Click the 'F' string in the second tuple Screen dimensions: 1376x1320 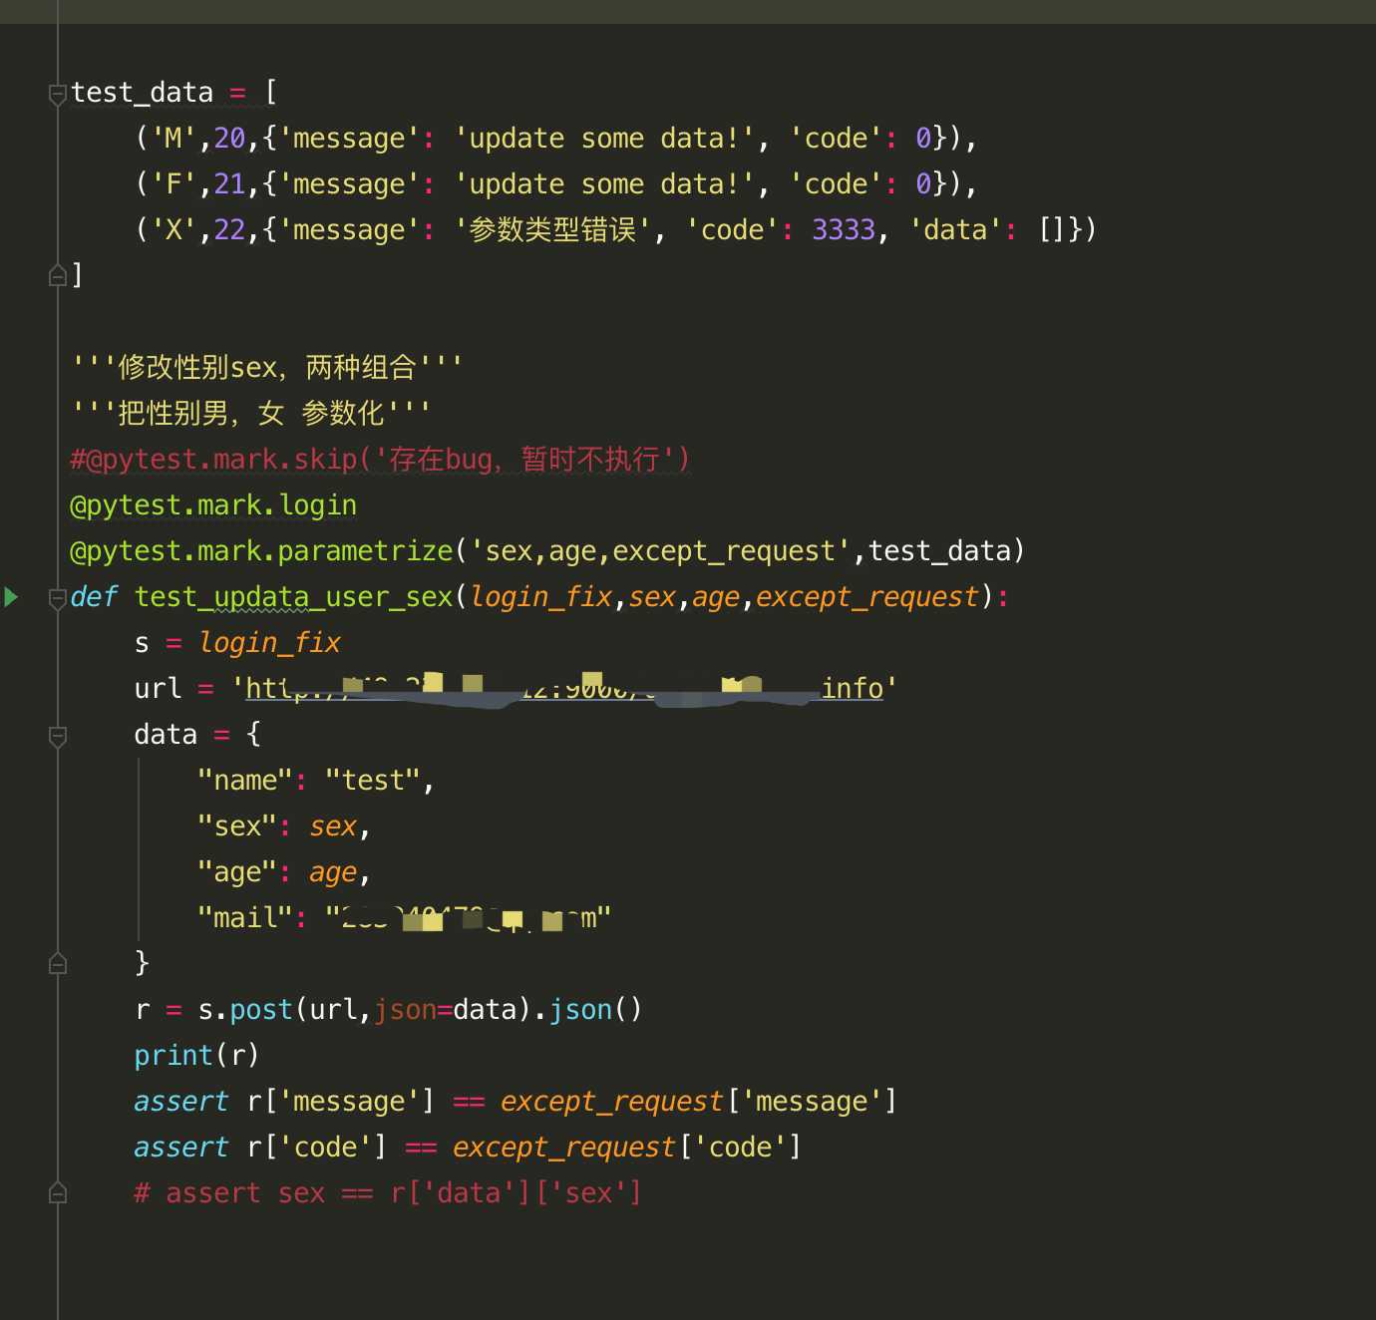(x=173, y=184)
